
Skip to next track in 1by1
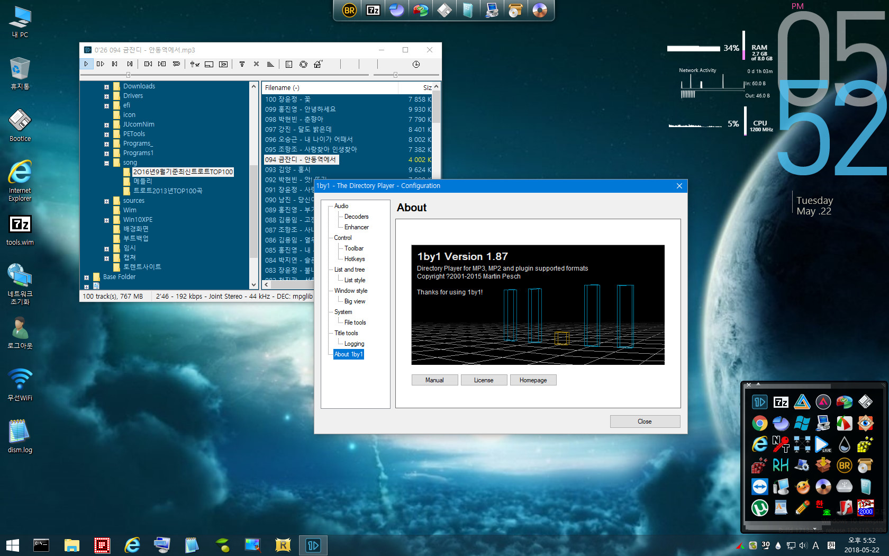(130, 64)
